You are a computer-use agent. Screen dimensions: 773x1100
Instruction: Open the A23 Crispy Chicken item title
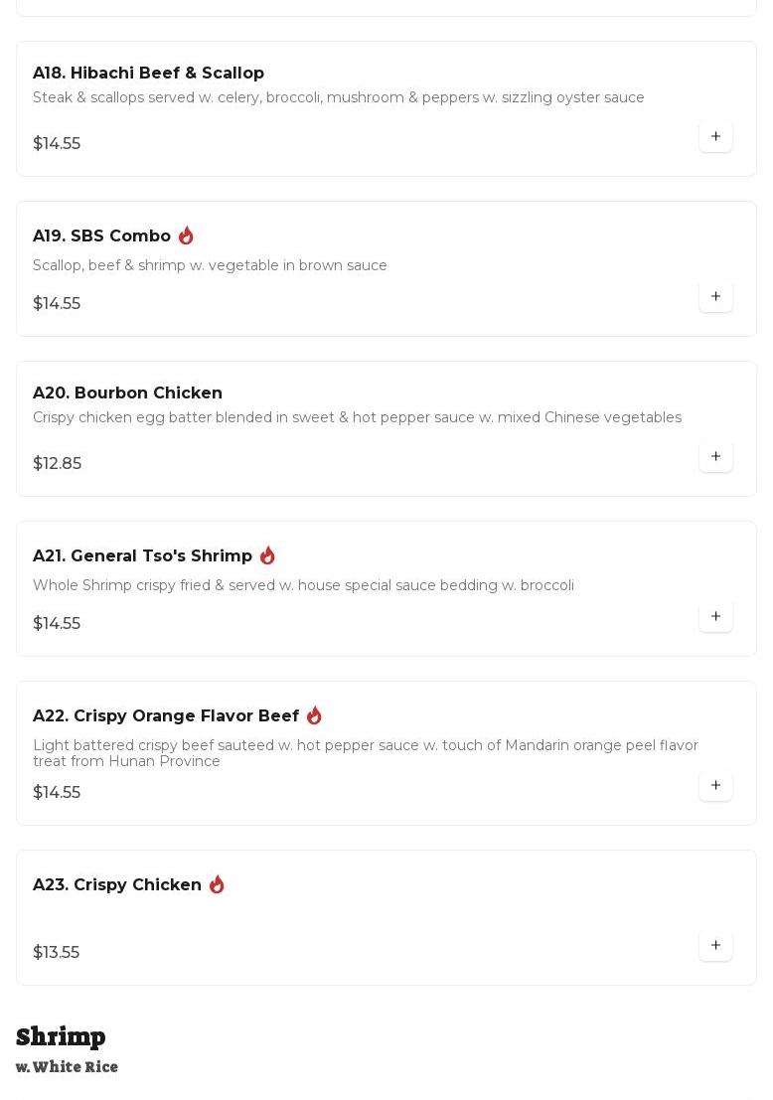pos(117,885)
